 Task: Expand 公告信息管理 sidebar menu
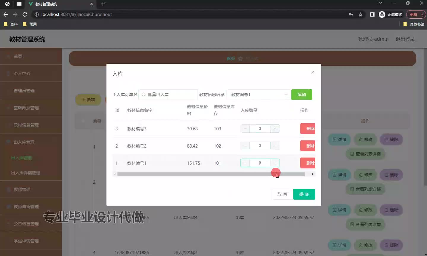31,224
